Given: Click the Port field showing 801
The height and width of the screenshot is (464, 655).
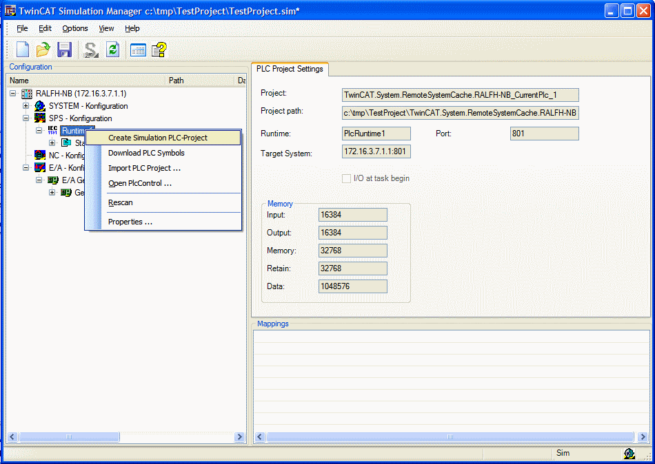Looking at the screenshot, I should (x=544, y=134).
